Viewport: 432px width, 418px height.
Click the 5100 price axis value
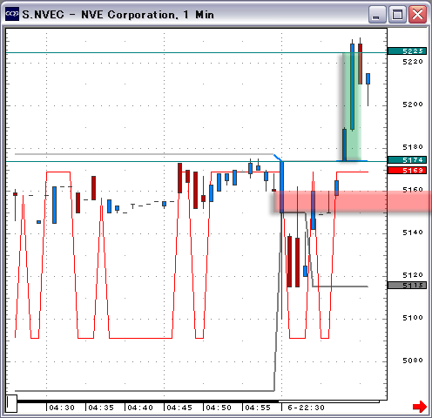(413, 318)
